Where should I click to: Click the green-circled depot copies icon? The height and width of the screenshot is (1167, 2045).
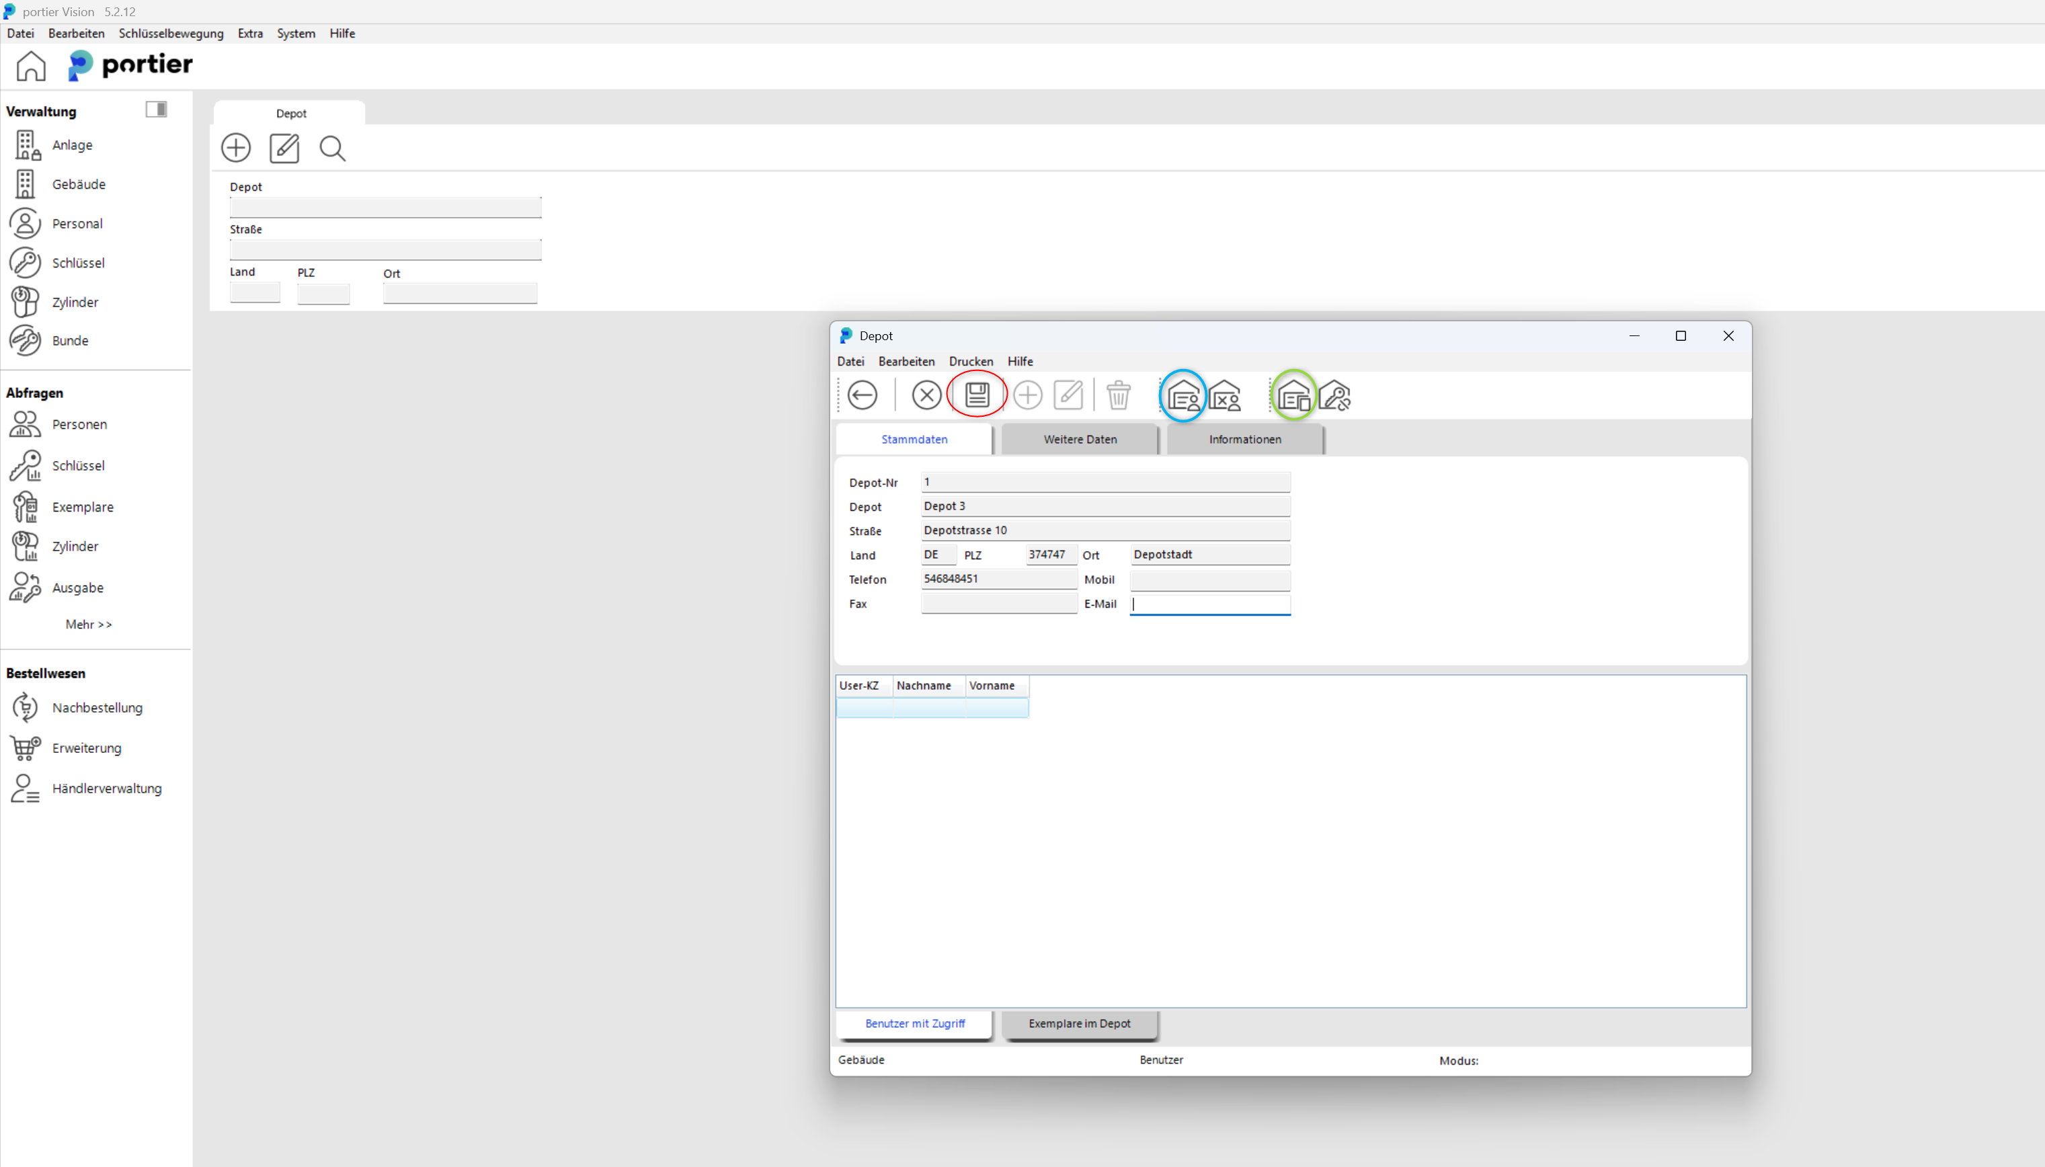(1293, 395)
